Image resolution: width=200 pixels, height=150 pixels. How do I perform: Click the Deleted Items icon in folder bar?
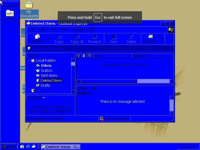(x=29, y=48)
